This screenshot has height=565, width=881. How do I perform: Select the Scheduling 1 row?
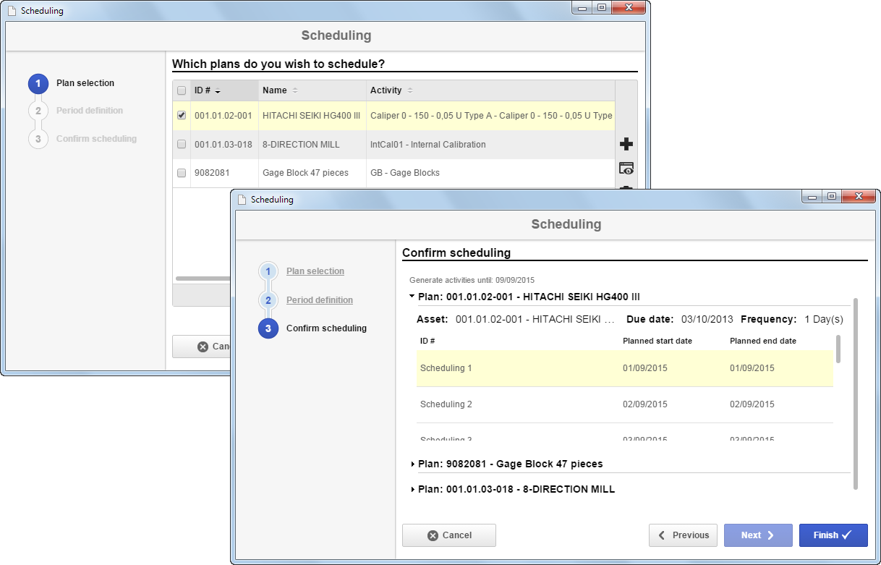tap(624, 368)
